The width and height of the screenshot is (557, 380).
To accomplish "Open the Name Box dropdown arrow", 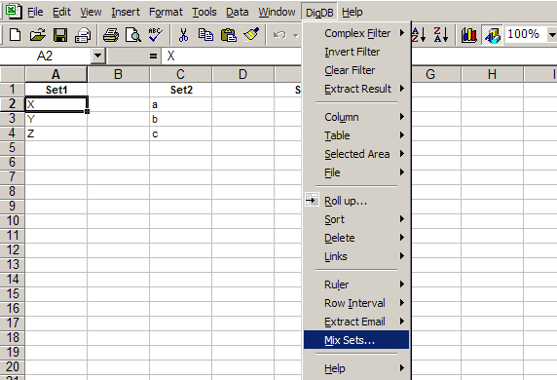I will pos(97,56).
